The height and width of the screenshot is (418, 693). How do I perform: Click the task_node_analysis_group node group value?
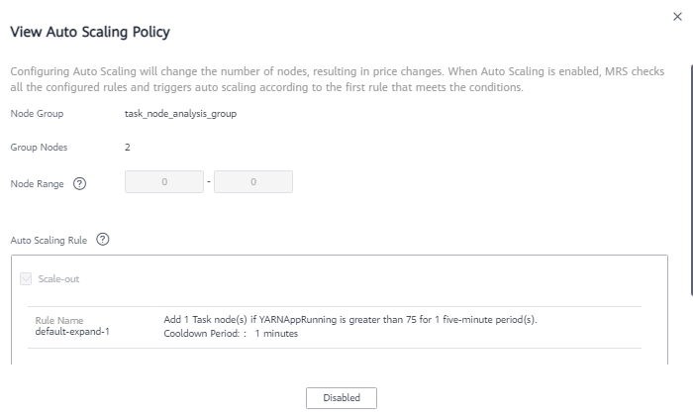pos(180,114)
